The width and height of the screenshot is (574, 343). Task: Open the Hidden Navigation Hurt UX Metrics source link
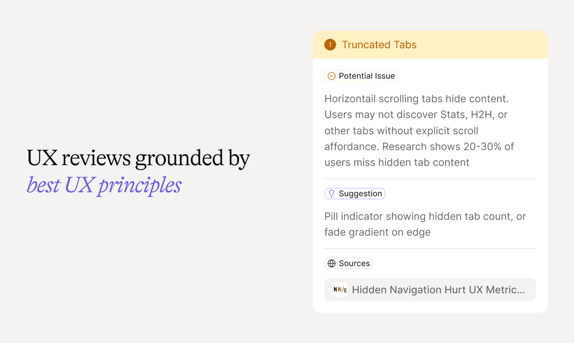[x=430, y=289]
